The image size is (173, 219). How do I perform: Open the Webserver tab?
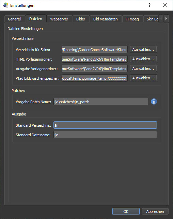tap(59, 19)
